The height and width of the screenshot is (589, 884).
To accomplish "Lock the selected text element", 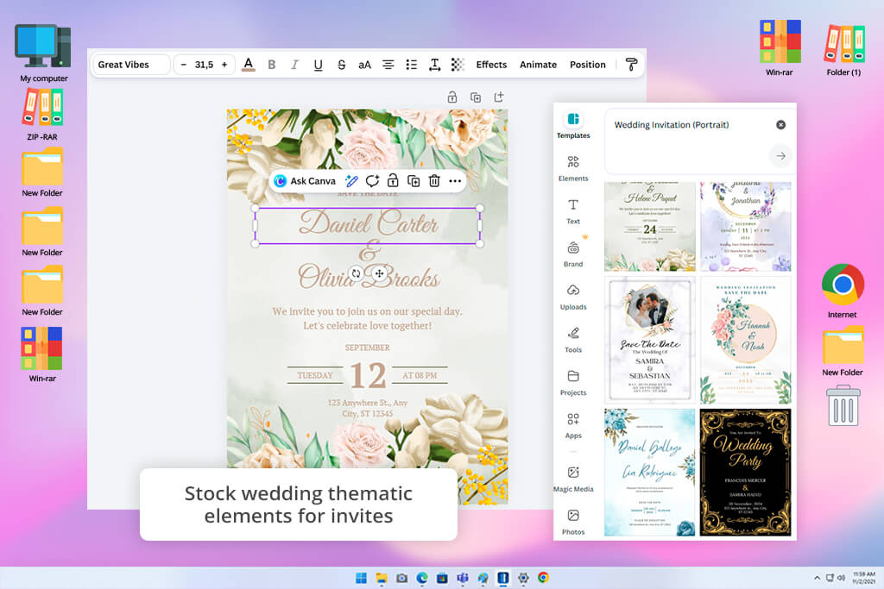I will tap(393, 181).
